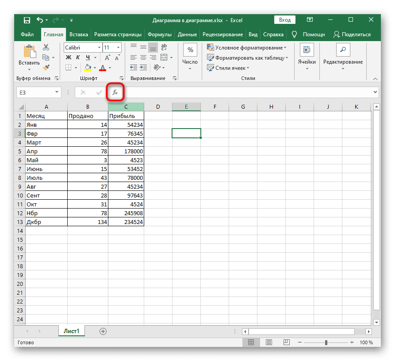
Task: Click the Page Layout view icon
Action: (x=269, y=342)
